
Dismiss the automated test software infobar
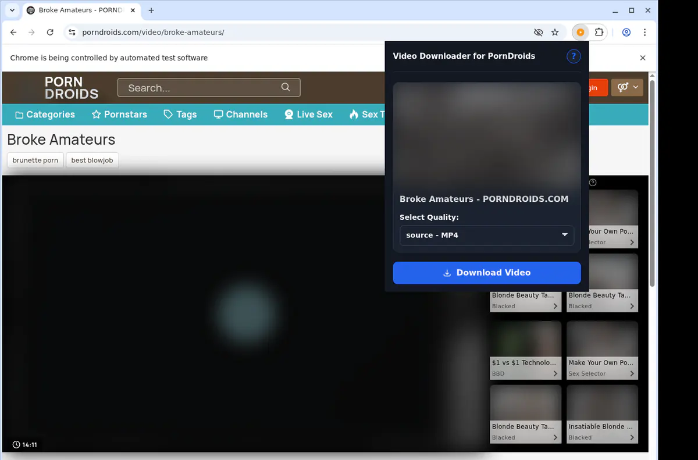[643, 58]
